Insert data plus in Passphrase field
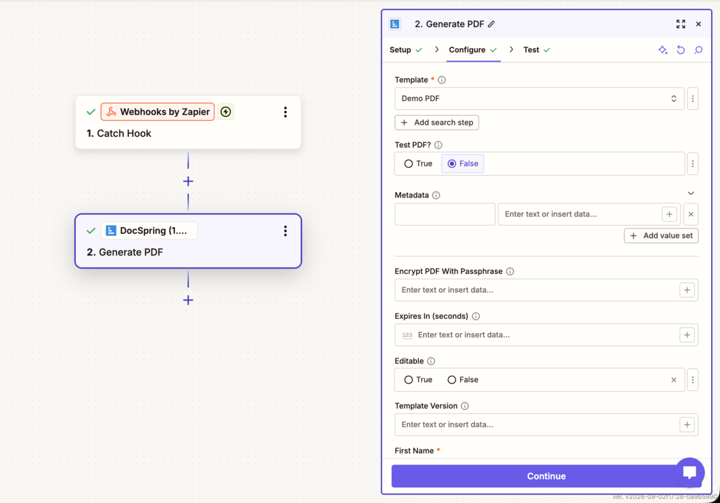720x503 pixels. (x=687, y=290)
